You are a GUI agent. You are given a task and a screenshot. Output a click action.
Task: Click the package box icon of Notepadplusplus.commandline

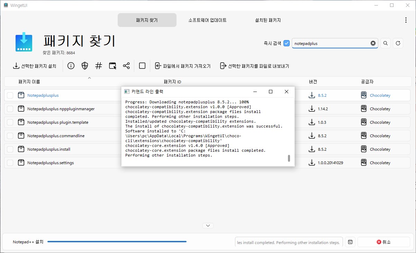pos(21,135)
